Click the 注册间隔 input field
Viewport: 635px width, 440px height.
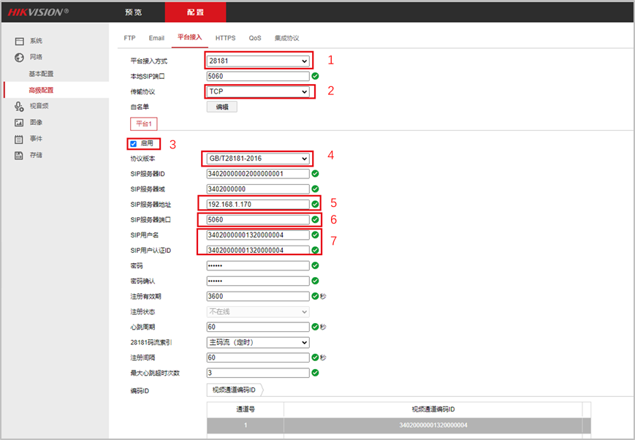coord(258,357)
